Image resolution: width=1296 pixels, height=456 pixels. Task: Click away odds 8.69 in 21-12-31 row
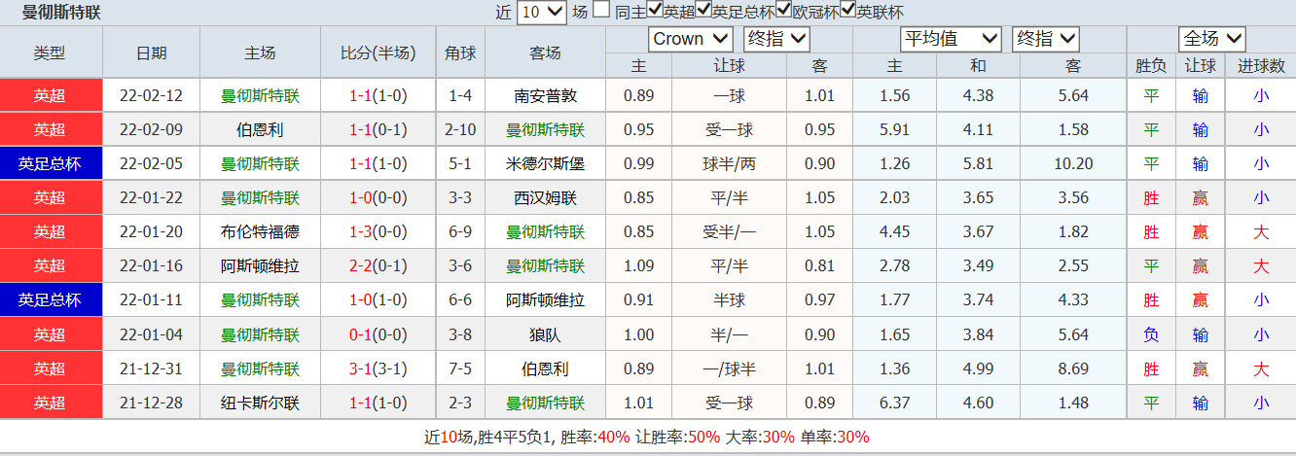click(x=1073, y=368)
